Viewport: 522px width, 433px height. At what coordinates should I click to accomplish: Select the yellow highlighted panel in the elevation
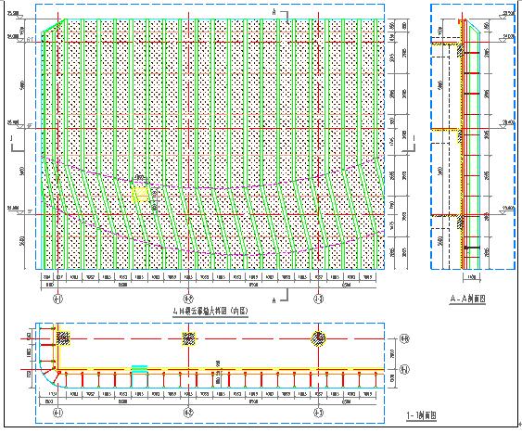[x=140, y=195]
